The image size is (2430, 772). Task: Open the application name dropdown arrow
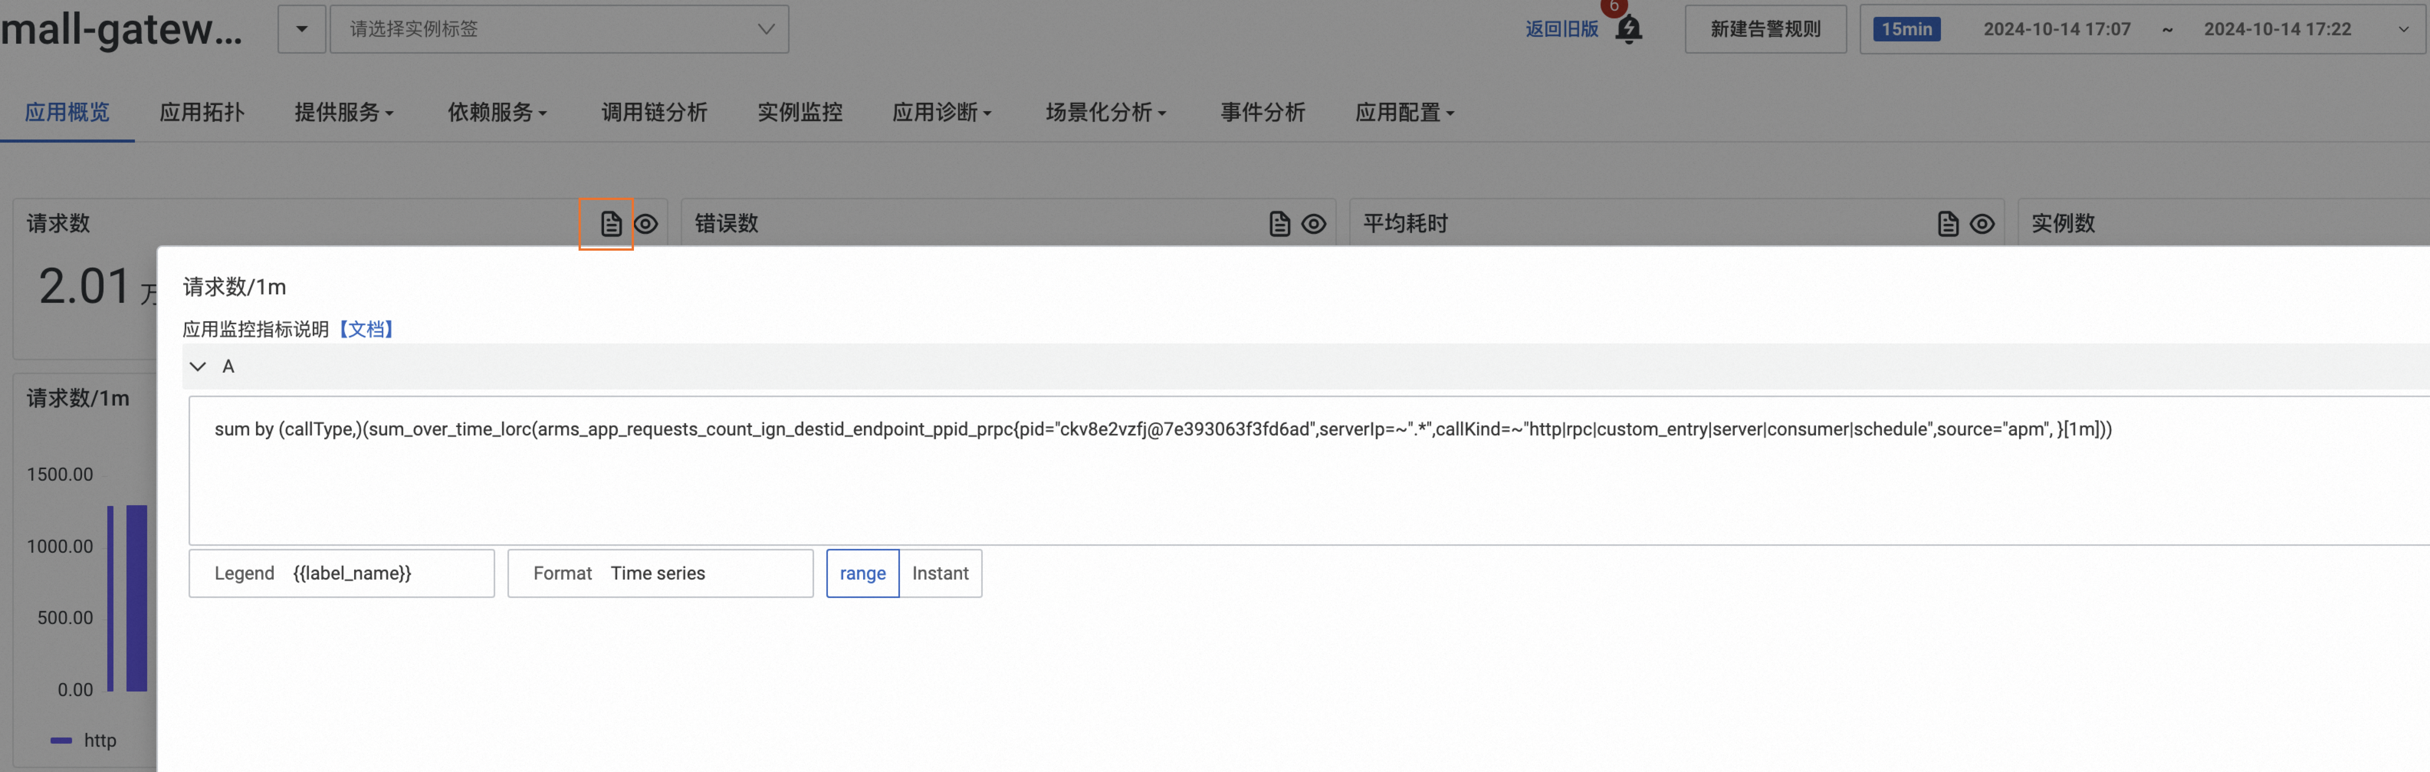(302, 29)
